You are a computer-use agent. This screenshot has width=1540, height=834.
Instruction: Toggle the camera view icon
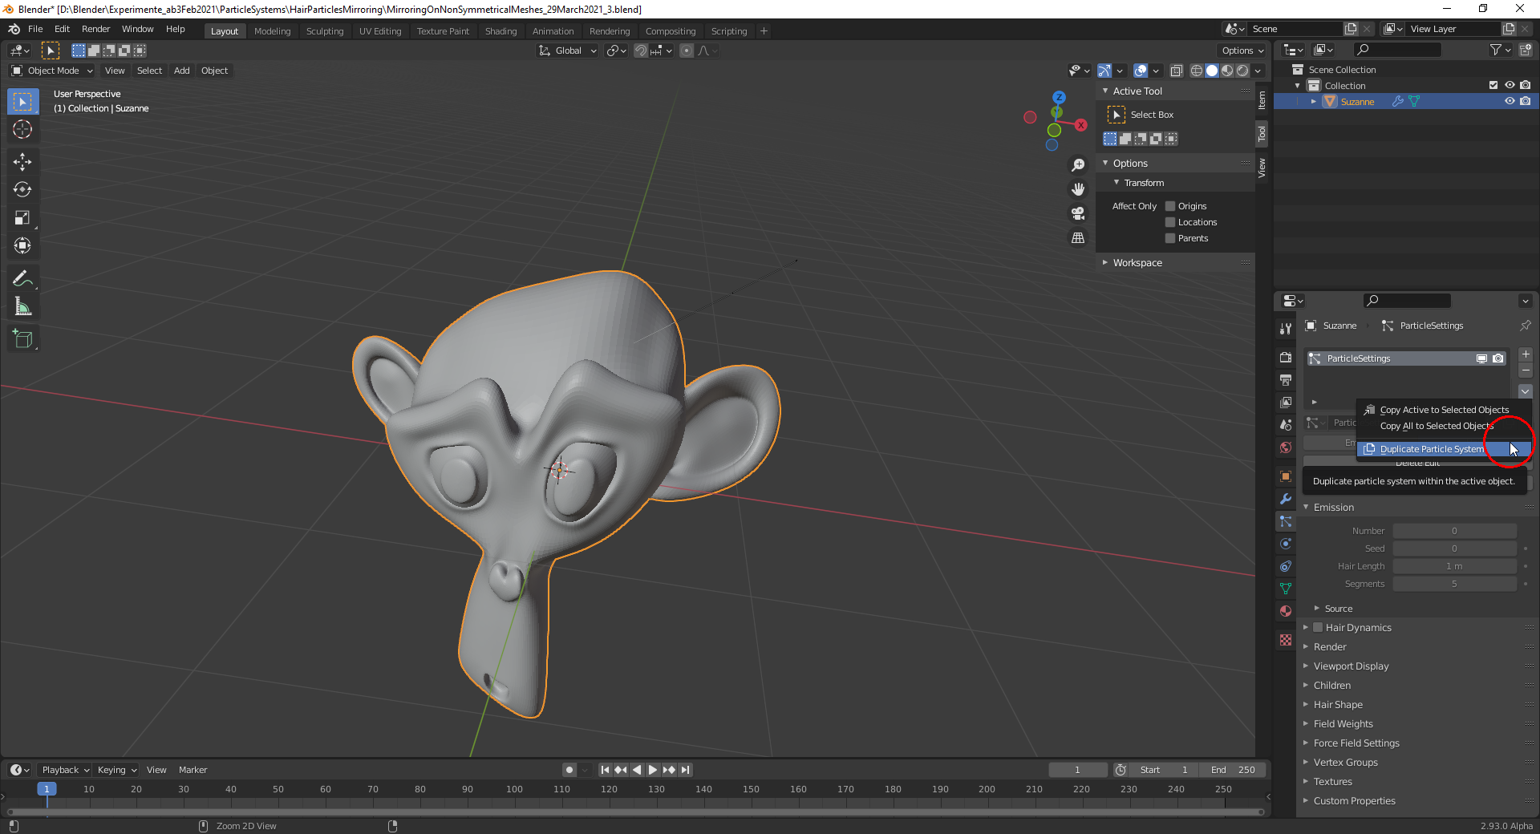tap(1078, 213)
